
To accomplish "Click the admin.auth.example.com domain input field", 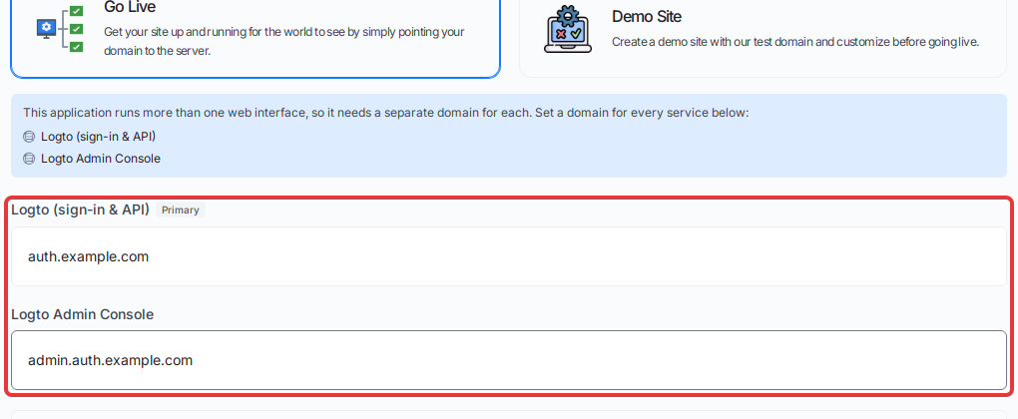I will tap(509, 360).
